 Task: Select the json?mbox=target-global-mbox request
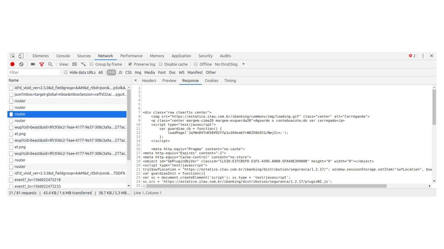(67, 95)
